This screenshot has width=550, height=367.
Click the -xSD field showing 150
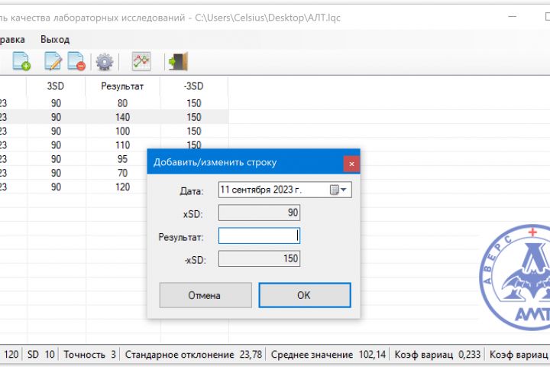click(259, 259)
